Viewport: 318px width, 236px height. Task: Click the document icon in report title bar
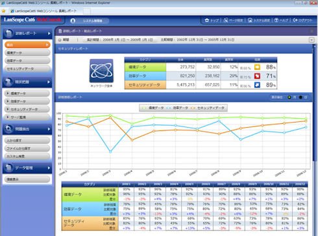pyautogui.click(x=60, y=31)
